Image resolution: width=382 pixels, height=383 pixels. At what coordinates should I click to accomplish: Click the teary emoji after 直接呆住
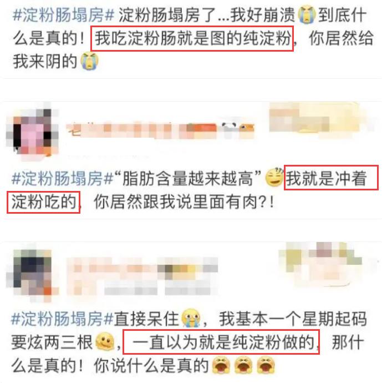(191, 318)
